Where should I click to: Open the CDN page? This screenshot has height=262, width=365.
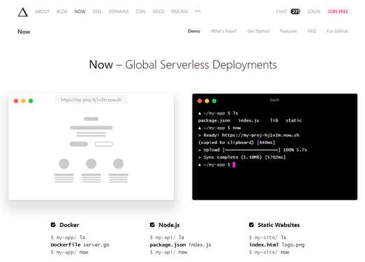(x=140, y=11)
